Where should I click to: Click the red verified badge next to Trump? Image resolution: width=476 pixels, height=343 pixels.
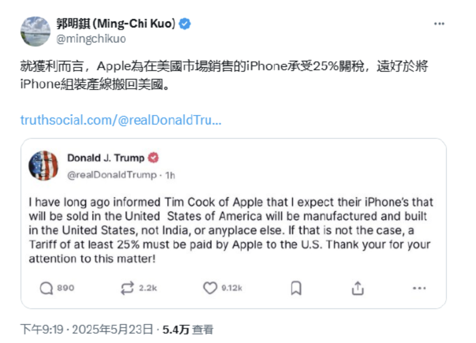click(x=153, y=158)
